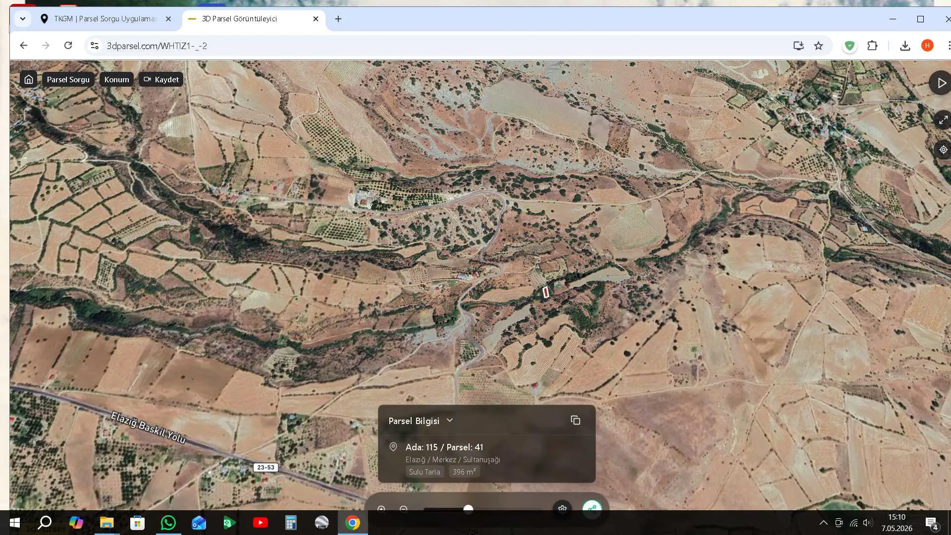The height and width of the screenshot is (535, 951).
Task: Adjust the zoom slider handle
Action: (468, 509)
